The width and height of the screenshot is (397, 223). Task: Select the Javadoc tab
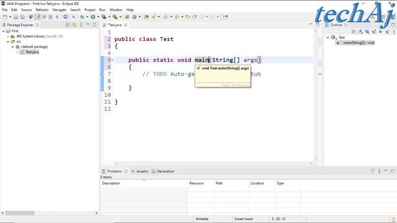140,171
